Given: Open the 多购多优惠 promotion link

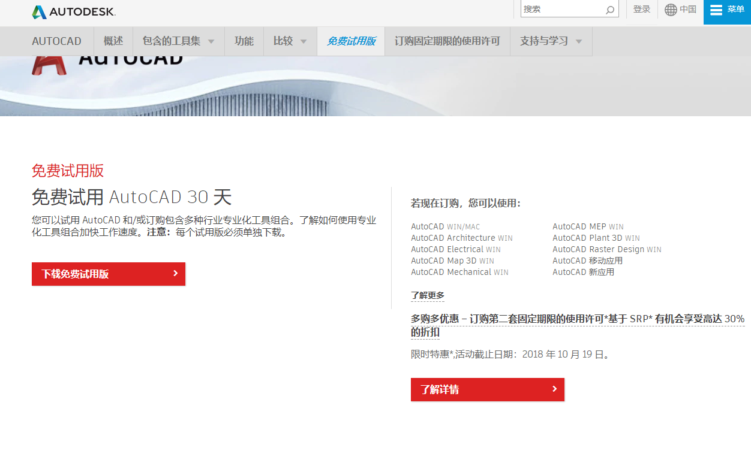Looking at the screenshot, I should point(578,325).
